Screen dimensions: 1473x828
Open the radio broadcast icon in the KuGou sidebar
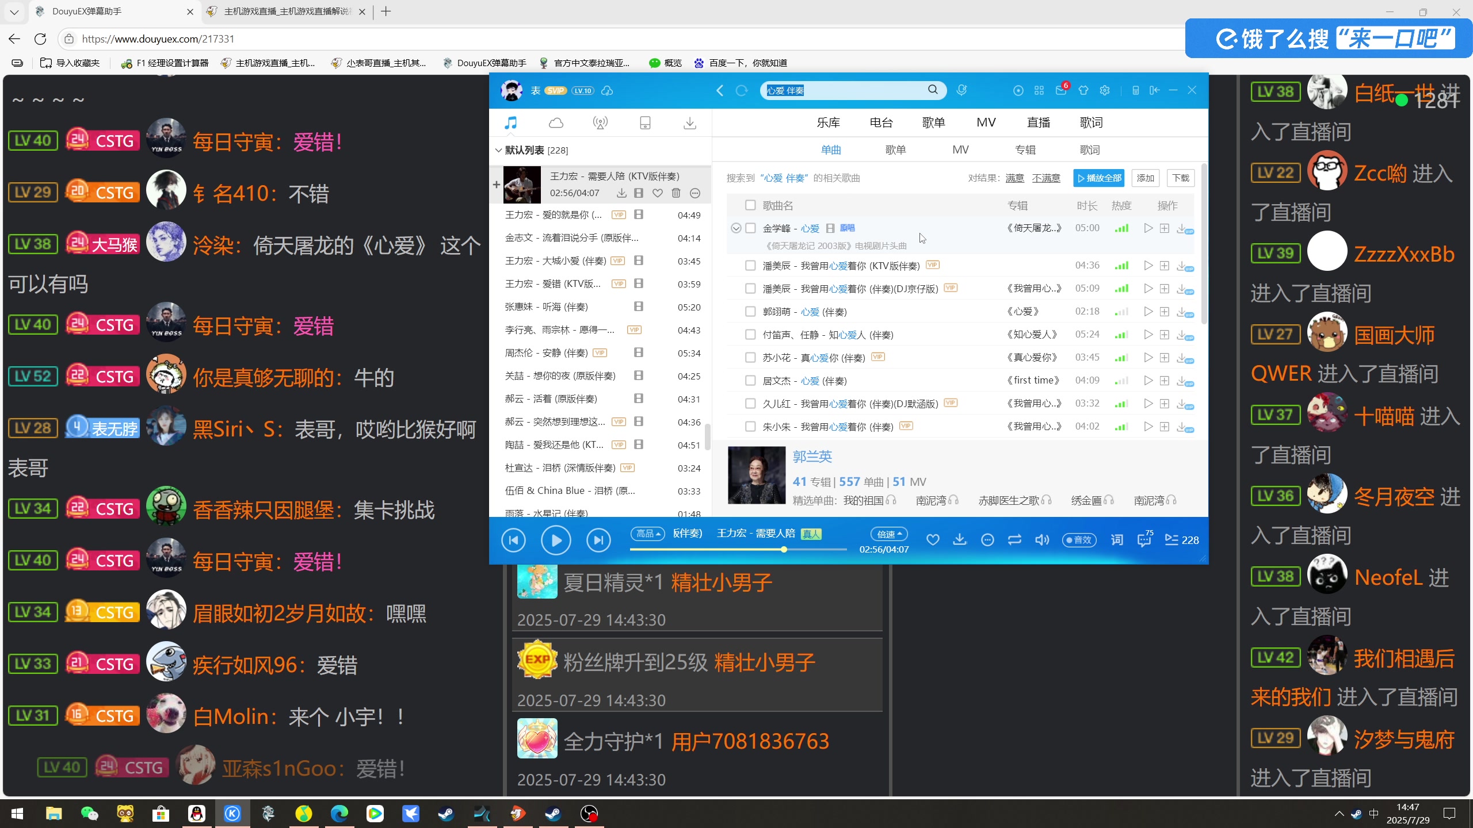[600, 123]
